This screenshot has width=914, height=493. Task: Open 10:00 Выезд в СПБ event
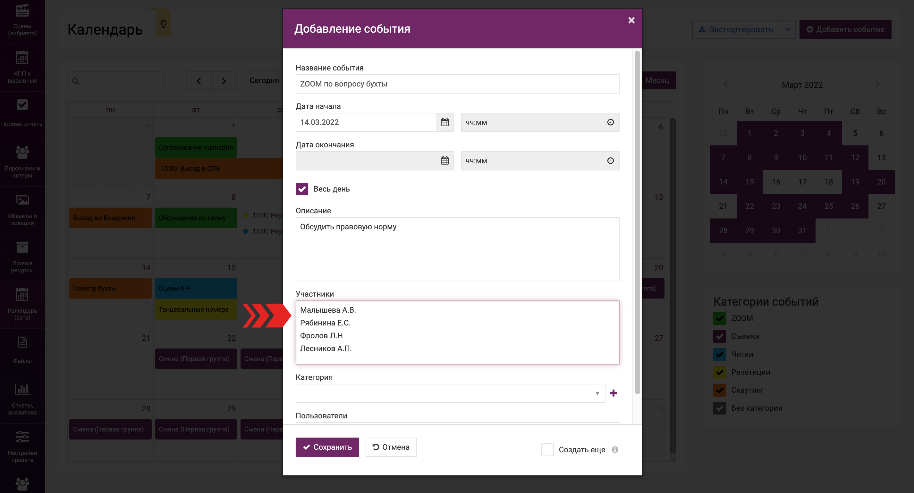(219, 169)
